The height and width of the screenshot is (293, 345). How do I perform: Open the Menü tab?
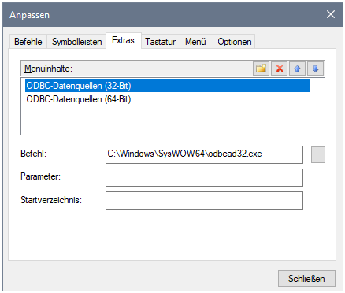pyautogui.click(x=196, y=42)
